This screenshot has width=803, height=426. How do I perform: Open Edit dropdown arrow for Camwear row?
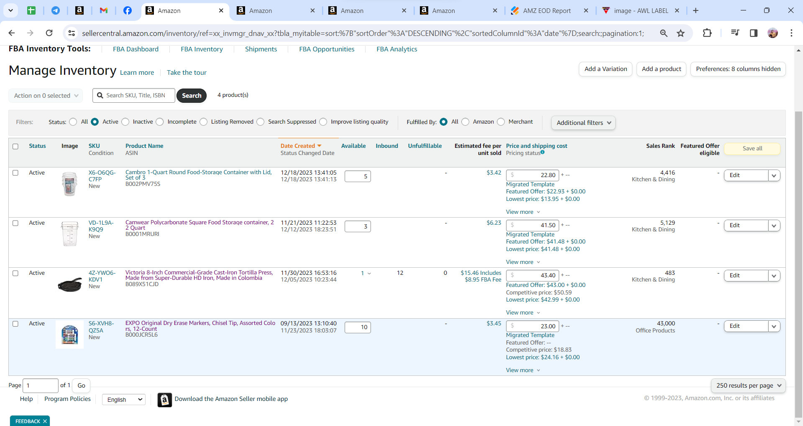click(x=774, y=226)
